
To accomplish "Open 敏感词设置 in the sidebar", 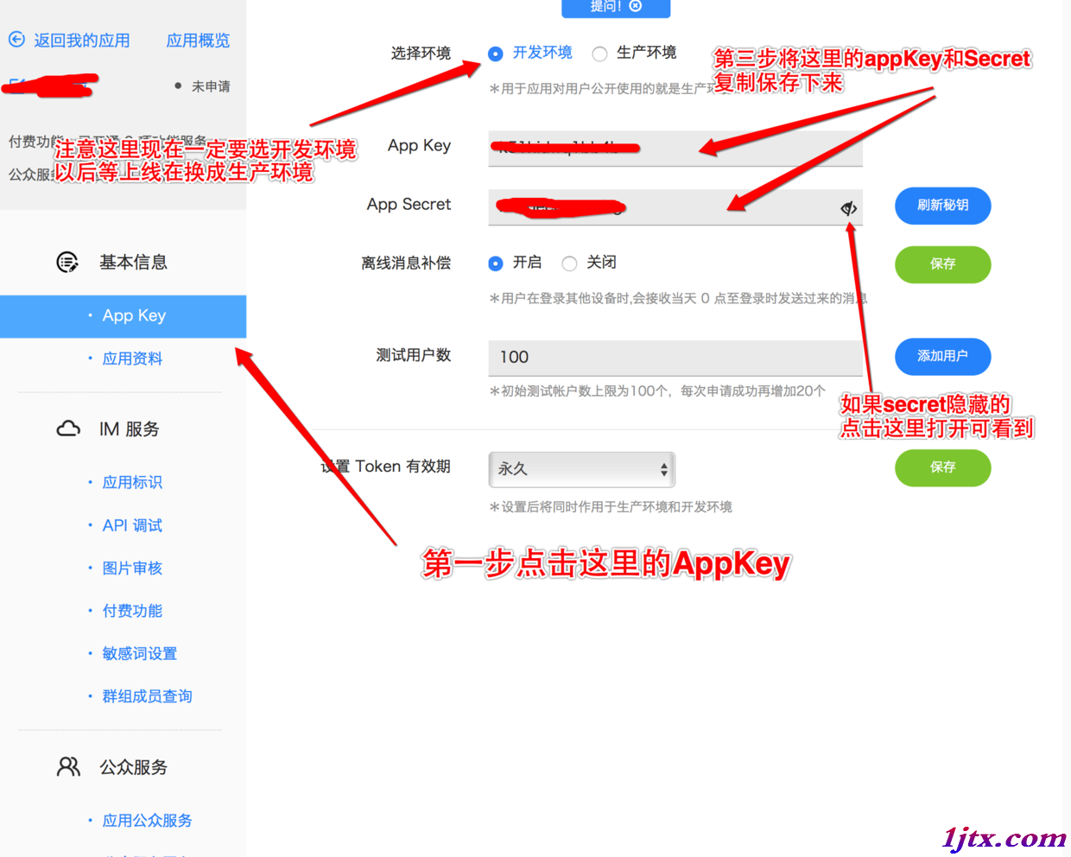I will (139, 653).
